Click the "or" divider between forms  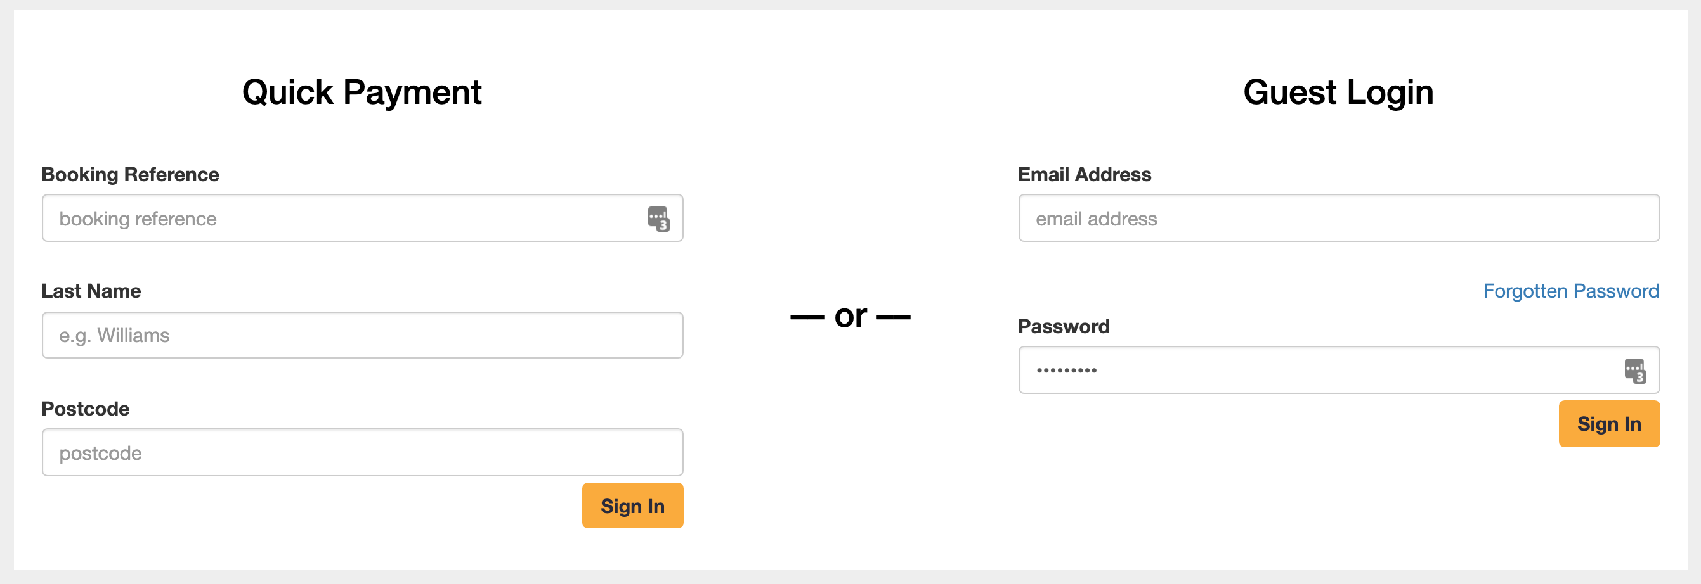(x=850, y=317)
